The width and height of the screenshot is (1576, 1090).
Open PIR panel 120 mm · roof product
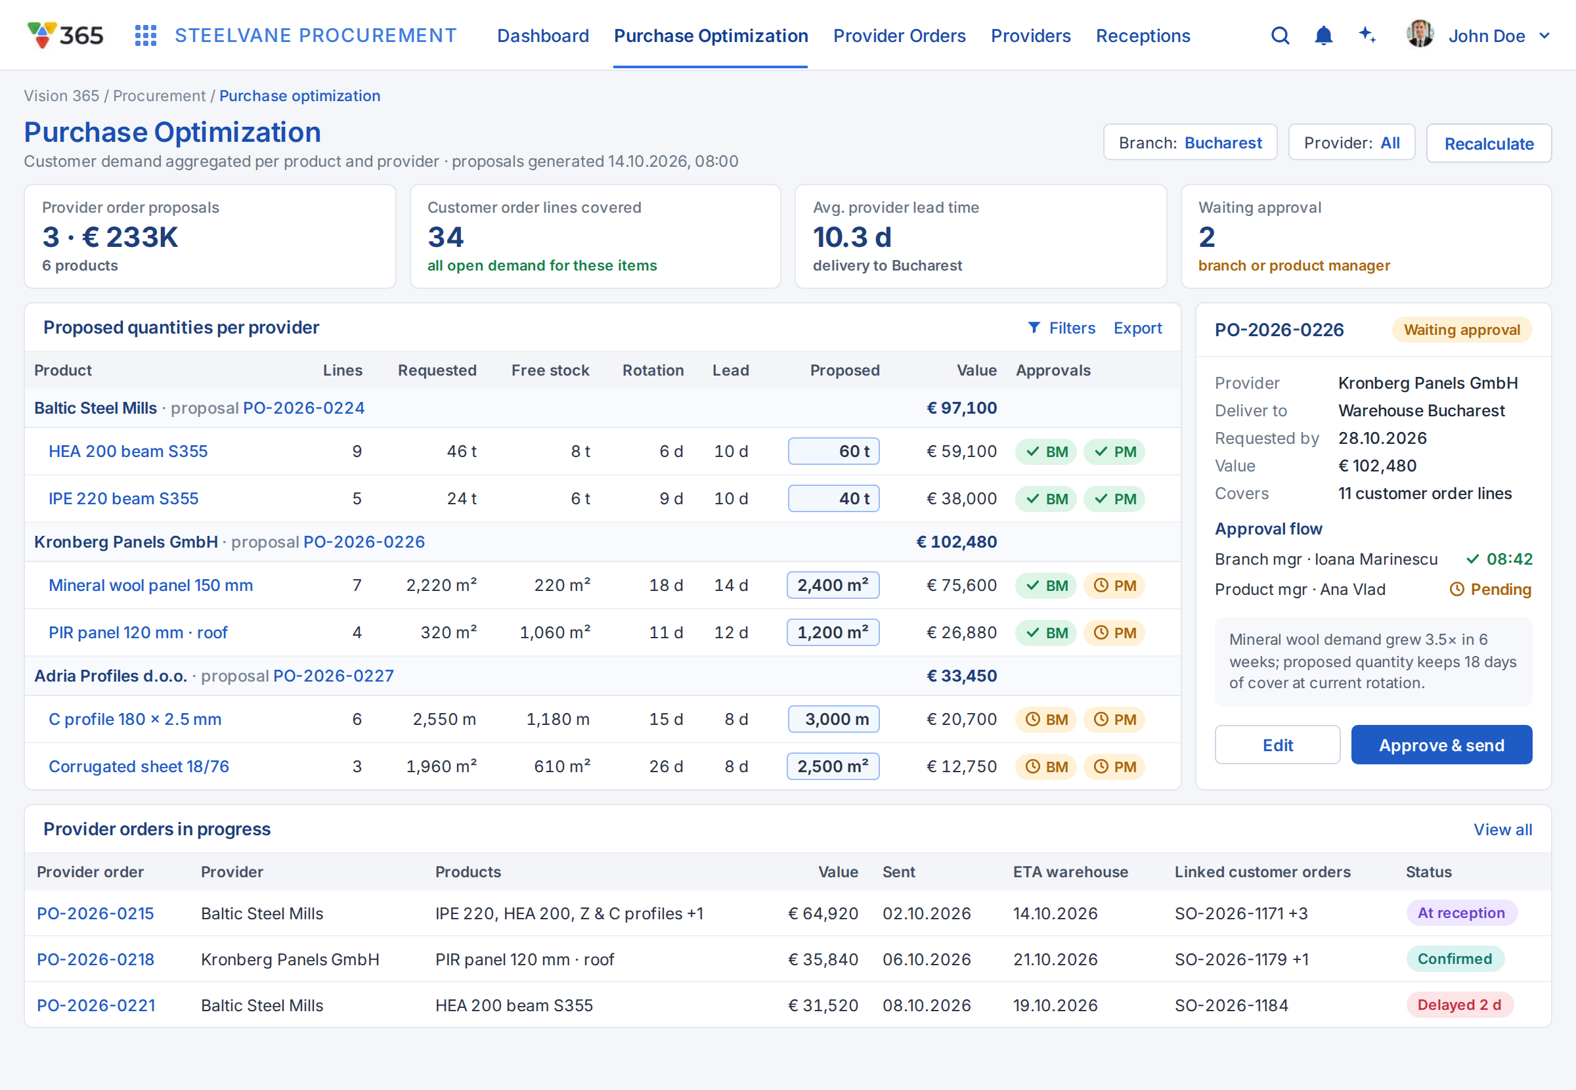click(138, 632)
